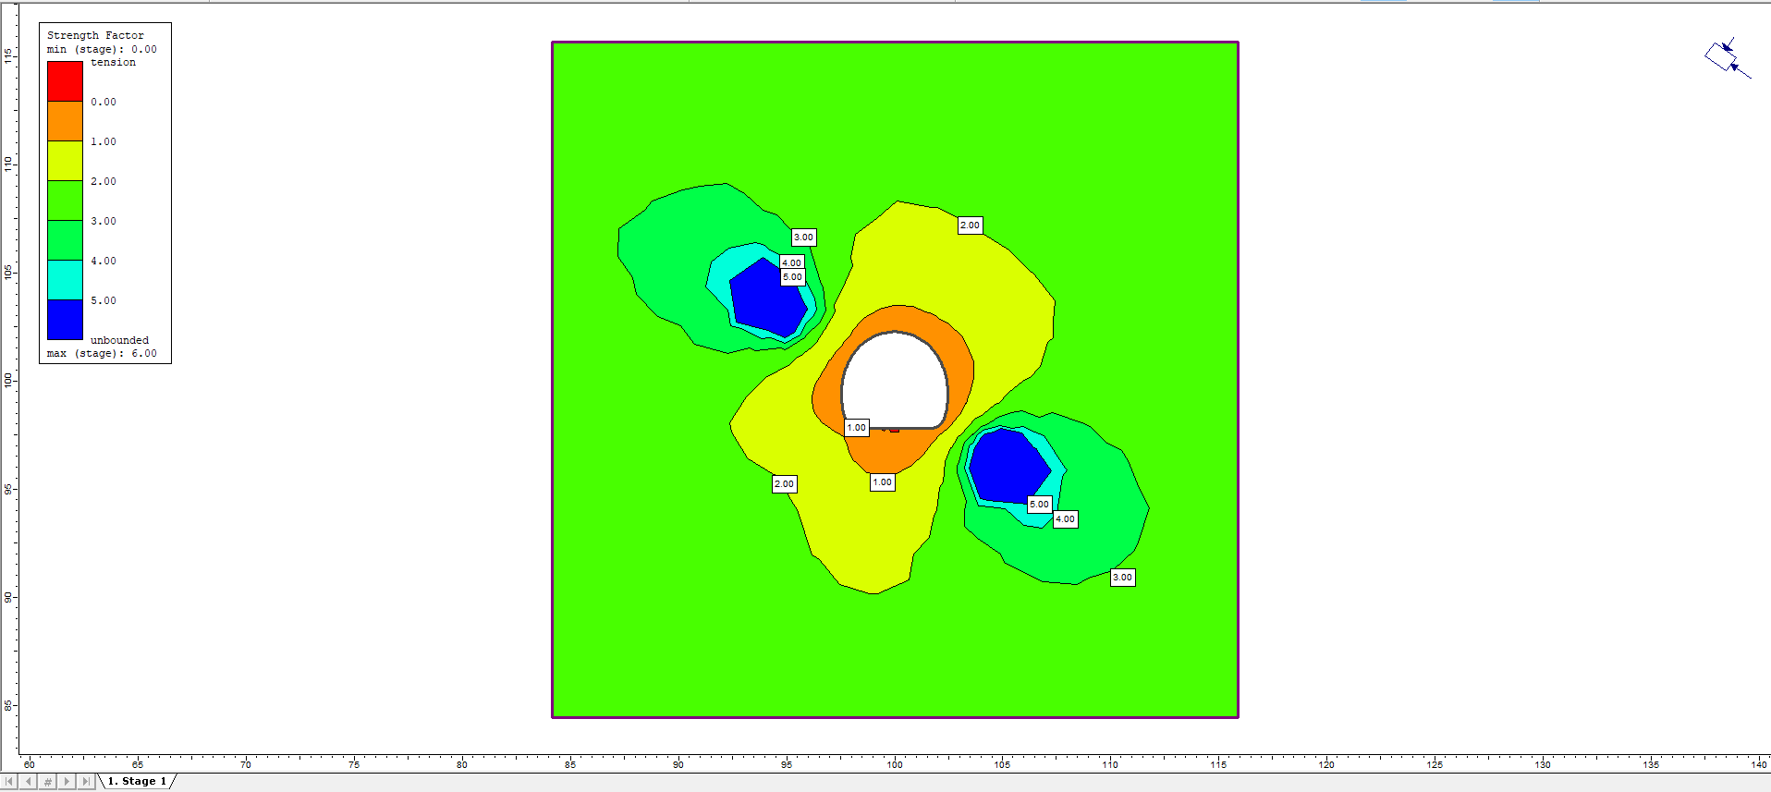Viewport: 1771px width, 792px height.
Task: Jump to the last stage tab
Action: click(x=86, y=782)
